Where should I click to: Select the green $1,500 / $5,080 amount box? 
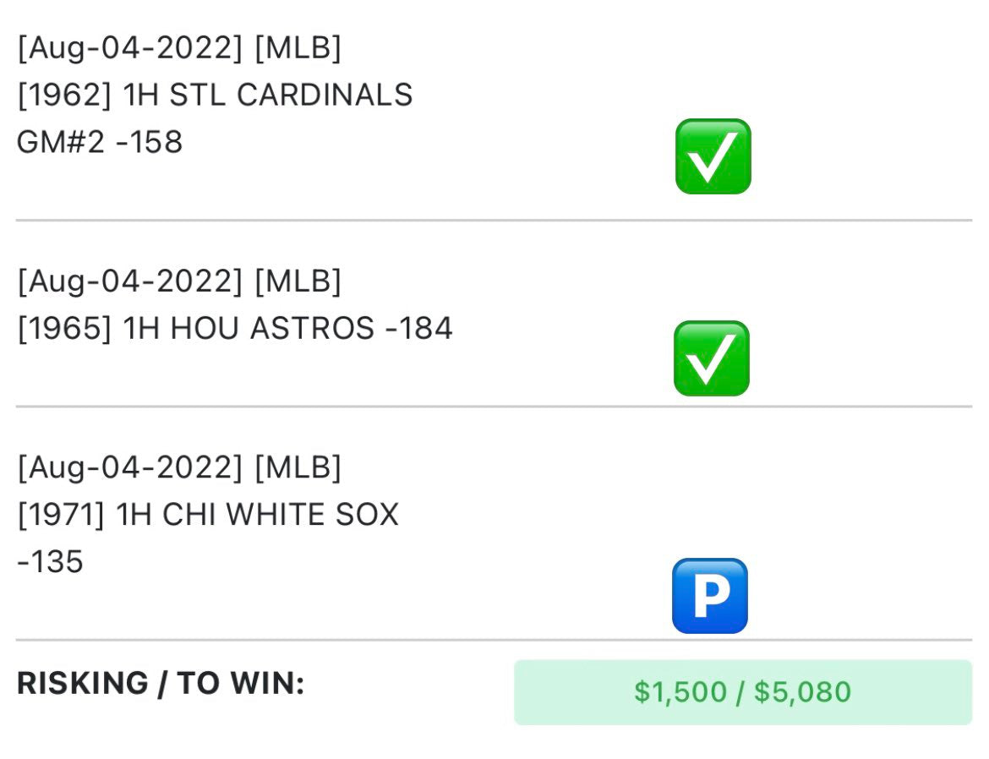742,692
